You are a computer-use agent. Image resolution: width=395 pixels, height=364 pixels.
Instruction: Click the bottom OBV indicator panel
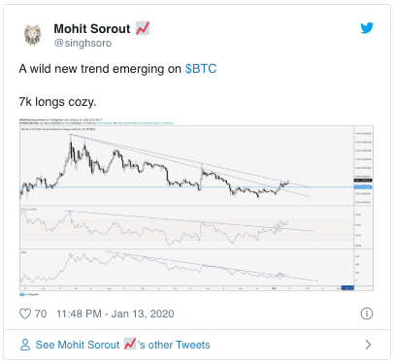point(186,267)
